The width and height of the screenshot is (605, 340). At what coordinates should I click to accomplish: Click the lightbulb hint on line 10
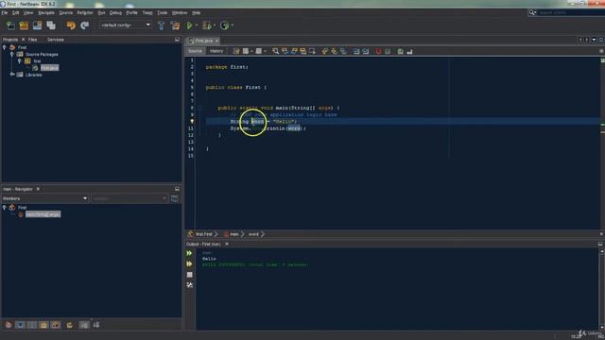tap(192, 122)
